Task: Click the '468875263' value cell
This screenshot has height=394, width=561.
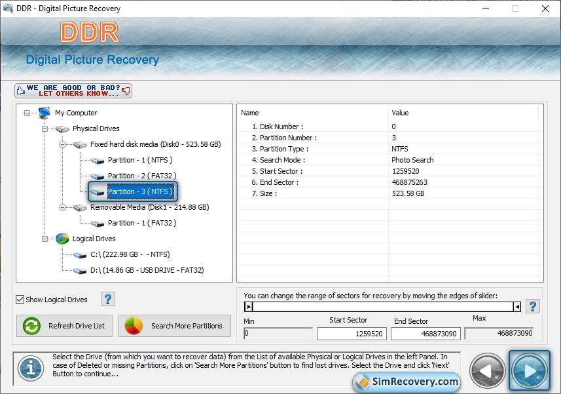Action: pos(409,182)
